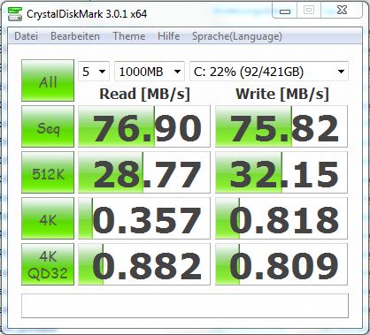This screenshot has height=335, width=370.
Task: Start the Seq sequential benchmark
Action: [x=48, y=126]
